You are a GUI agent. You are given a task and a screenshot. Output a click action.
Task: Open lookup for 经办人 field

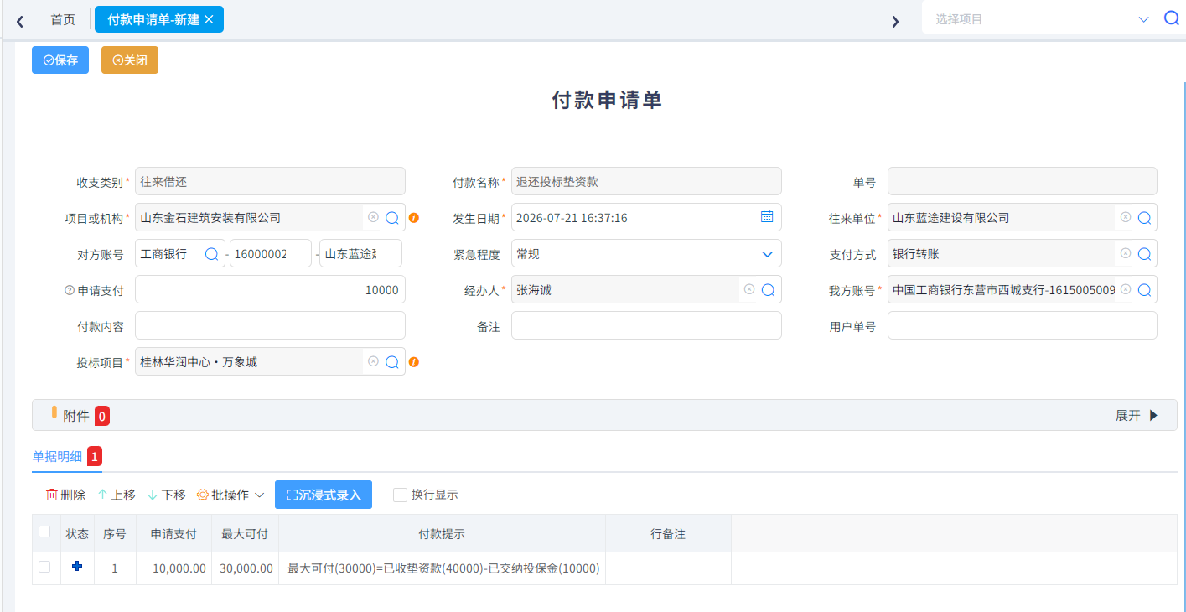pyautogui.click(x=768, y=290)
